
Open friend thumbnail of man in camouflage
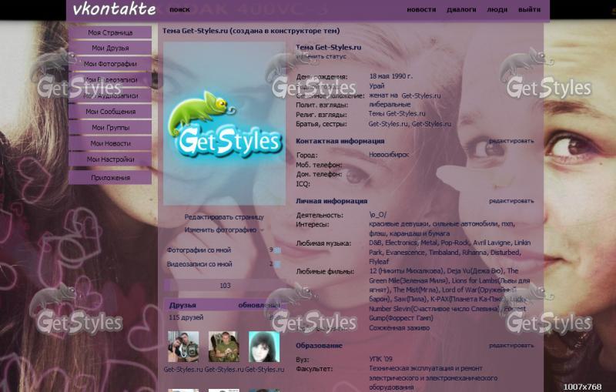[223, 347]
